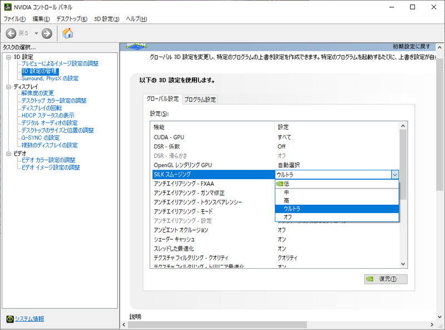The height and width of the screenshot is (330, 445).
Task: Select ビデオ カラー設定の調整 in tree
Action: [x=48, y=160]
